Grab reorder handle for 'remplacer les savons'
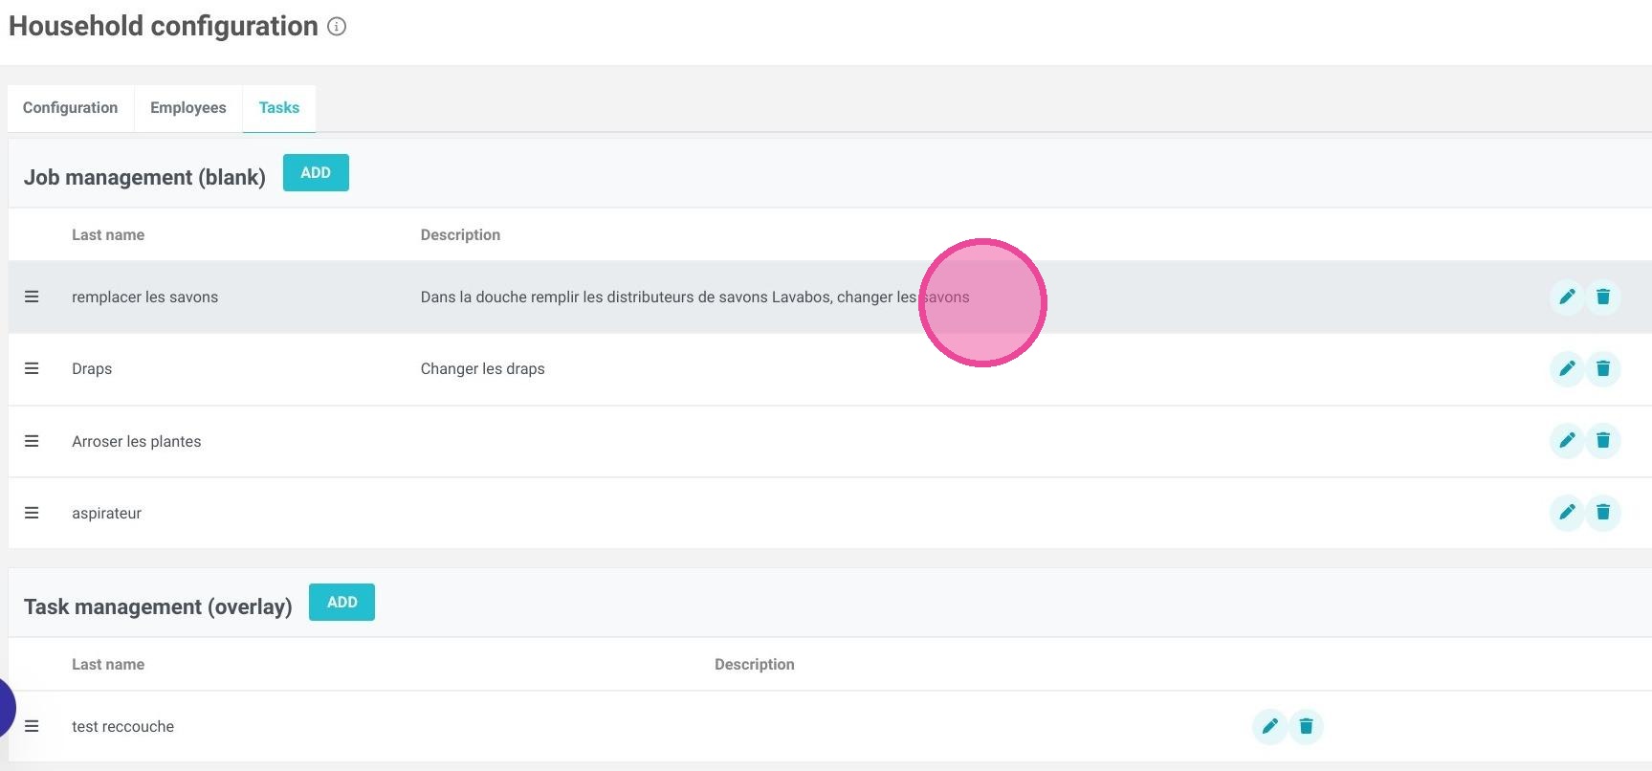The width and height of the screenshot is (1652, 771). click(32, 297)
